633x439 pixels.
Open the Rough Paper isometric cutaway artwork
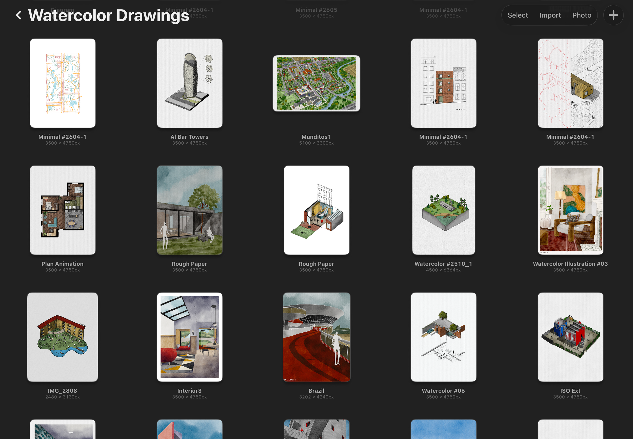(x=317, y=210)
